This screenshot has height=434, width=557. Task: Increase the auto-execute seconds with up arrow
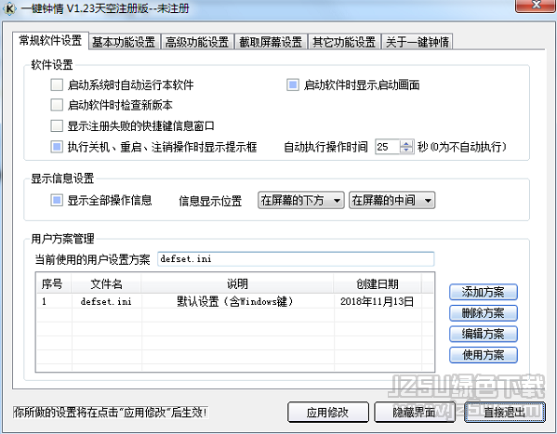406,143
